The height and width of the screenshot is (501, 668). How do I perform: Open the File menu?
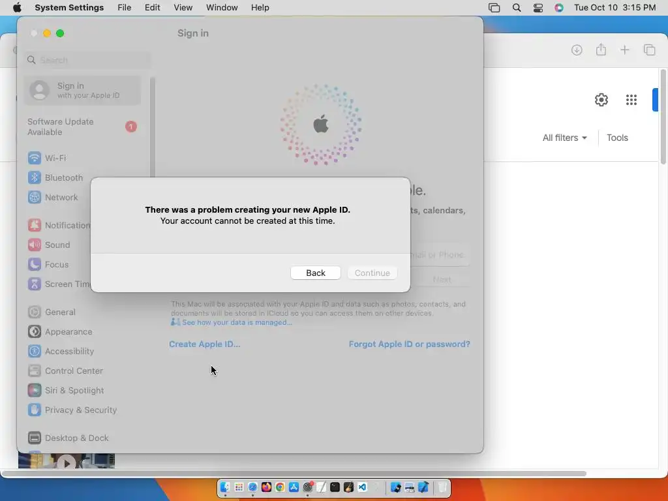tap(125, 8)
